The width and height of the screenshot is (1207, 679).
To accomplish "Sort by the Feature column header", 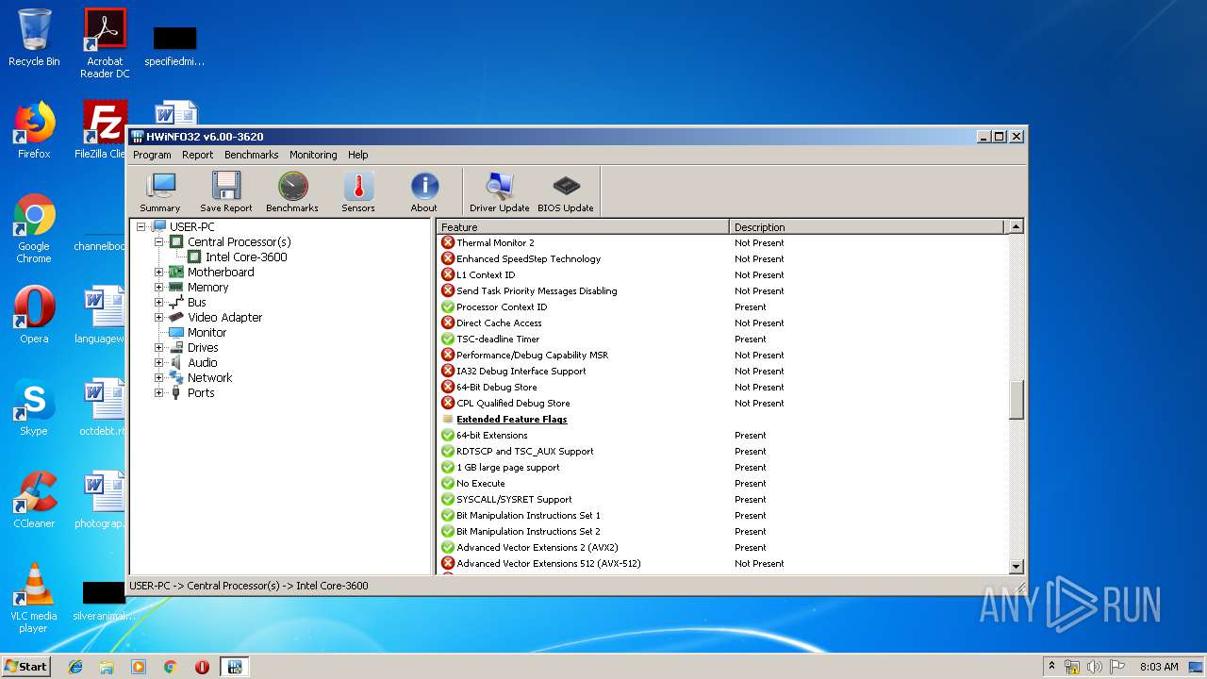I will pyautogui.click(x=583, y=226).
